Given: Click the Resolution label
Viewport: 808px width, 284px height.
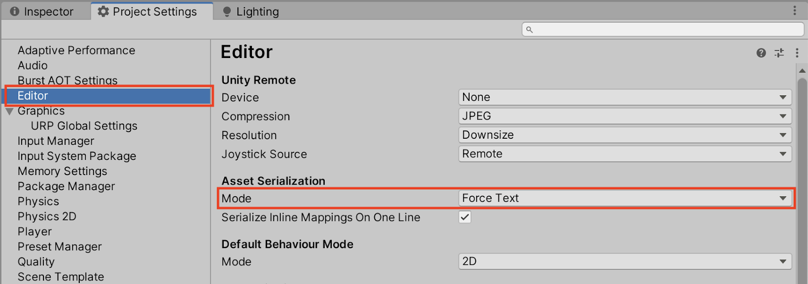Looking at the screenshot, I should tap(249, 136).
